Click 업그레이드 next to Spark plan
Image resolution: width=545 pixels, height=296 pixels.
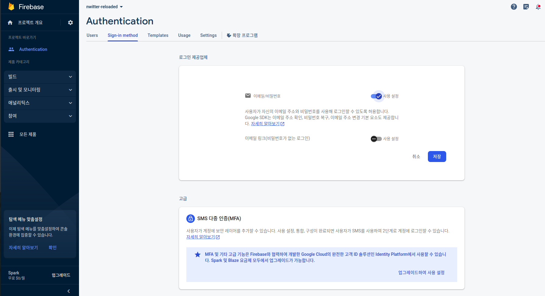pyautogui.click(x=61, y=275)
